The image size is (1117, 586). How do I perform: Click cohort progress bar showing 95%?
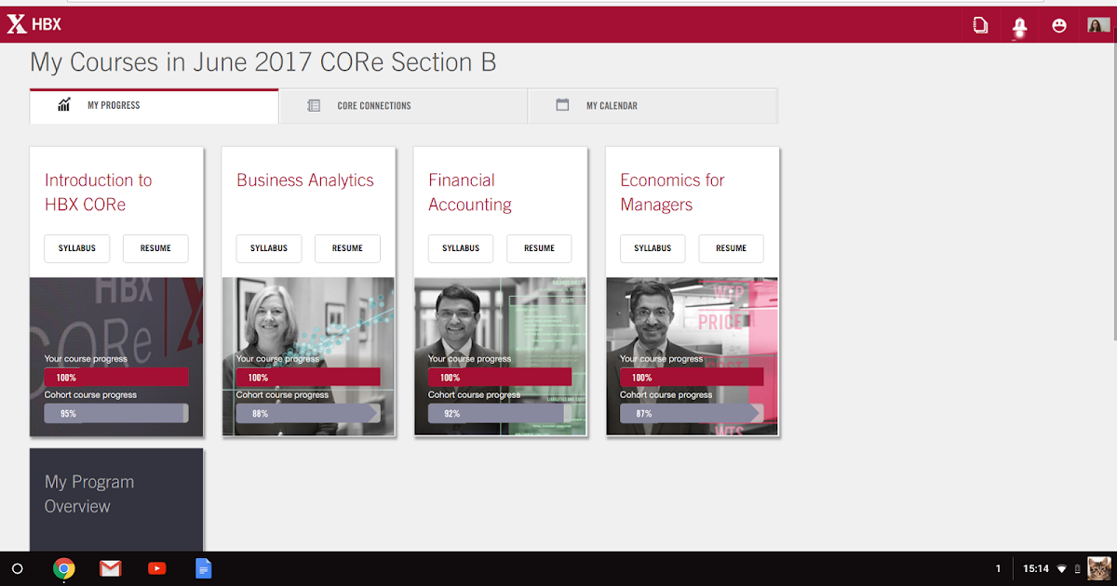(x=116, y=413)
